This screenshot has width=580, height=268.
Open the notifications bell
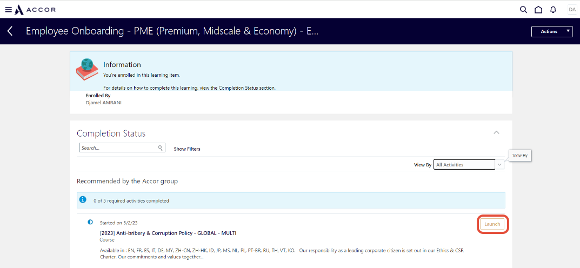(x=553, y=10)
